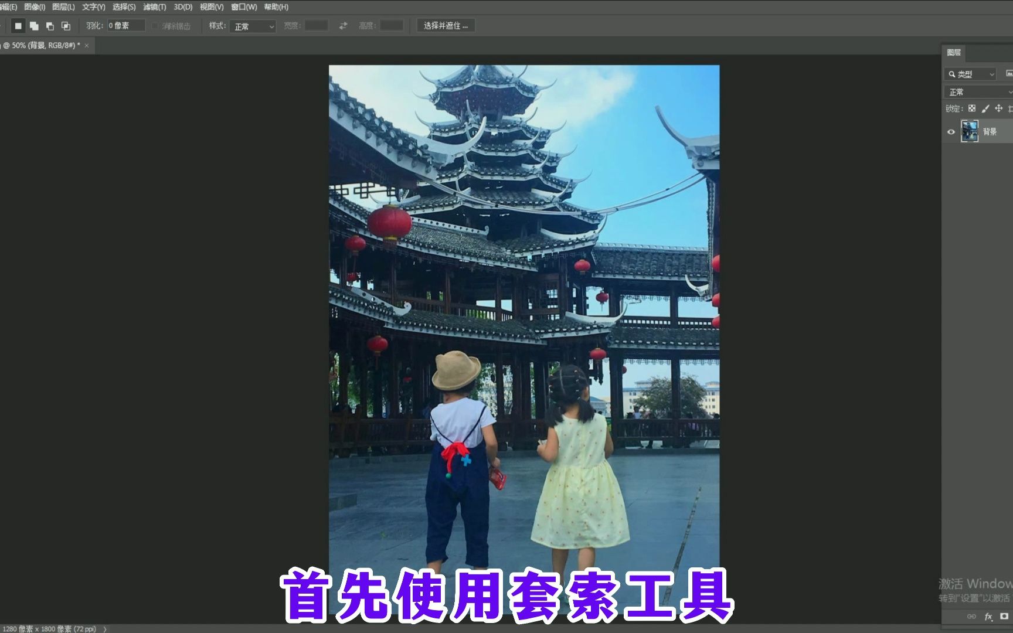This screenshot has height=633, width=1013.
Task: Enable the 消除锯齿 anti-alias checkbox
Action: point(154,26)
